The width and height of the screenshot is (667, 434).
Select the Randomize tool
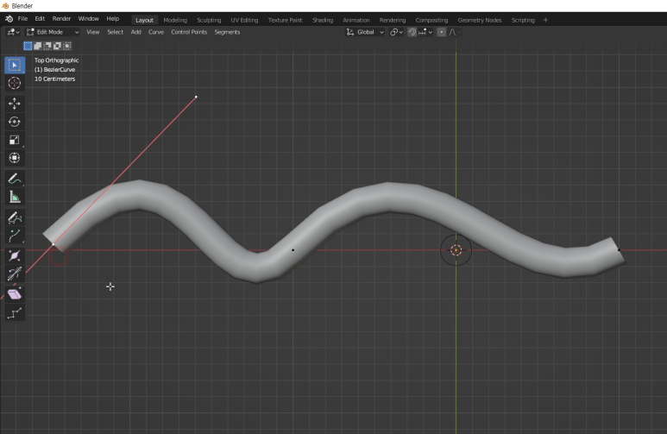15,313
